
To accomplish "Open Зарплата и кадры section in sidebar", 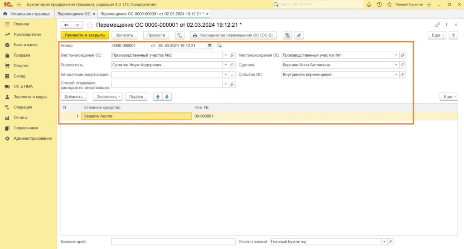I will (30, 97).
